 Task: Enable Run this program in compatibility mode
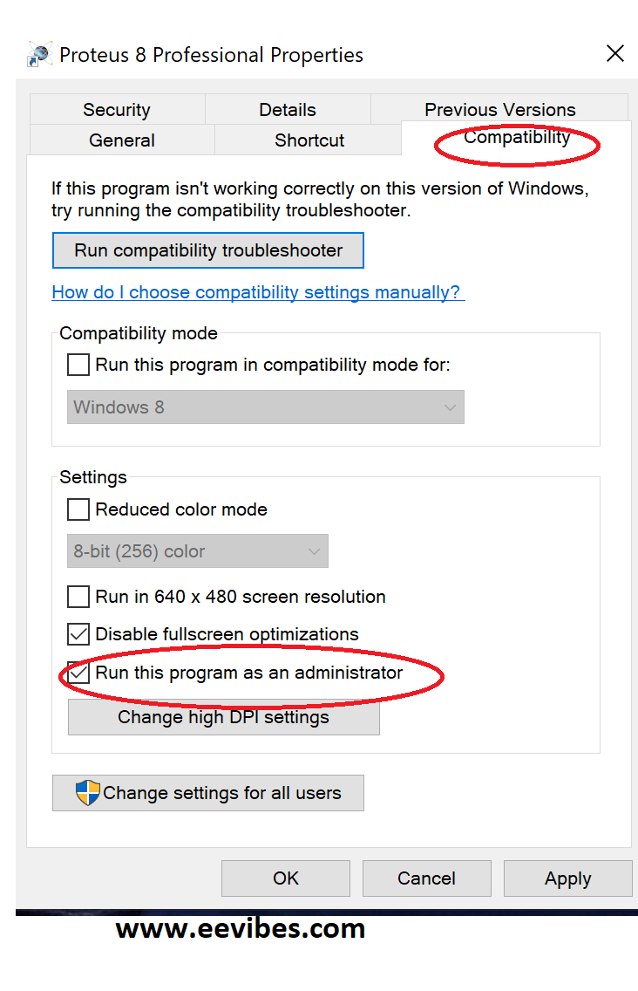click(78, 365)
